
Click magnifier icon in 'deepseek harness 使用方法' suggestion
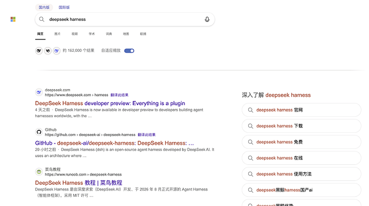click(x=250, y=174)
